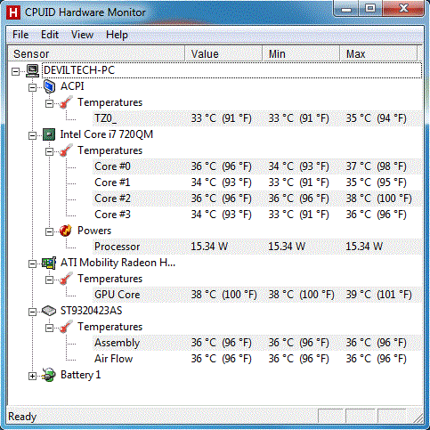Click the Battery 1 icon
The width and height of the screenshot is (430, 430).
[x=49, y=375]
